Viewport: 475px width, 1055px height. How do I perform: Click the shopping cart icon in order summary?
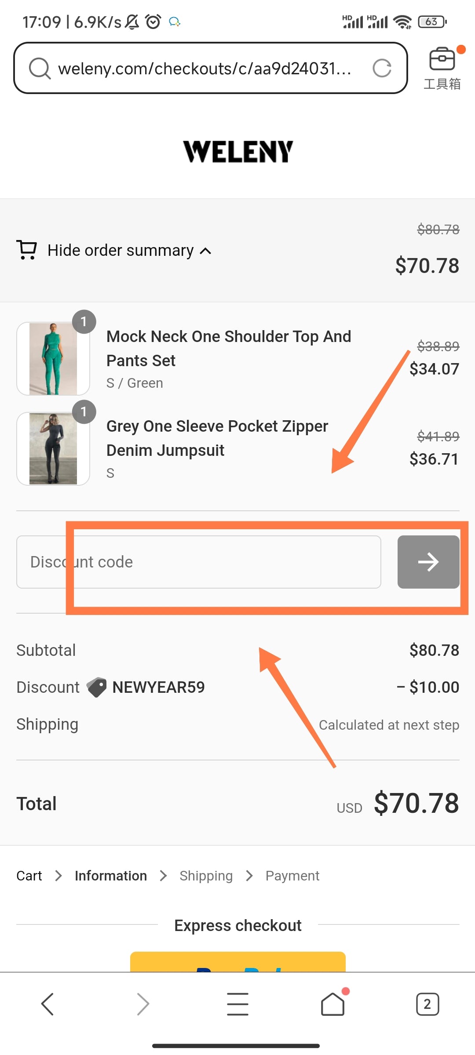[x=26, y=250]
